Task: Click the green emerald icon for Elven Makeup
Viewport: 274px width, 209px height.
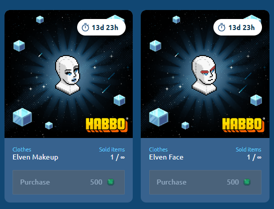Action: coord(111,182)
